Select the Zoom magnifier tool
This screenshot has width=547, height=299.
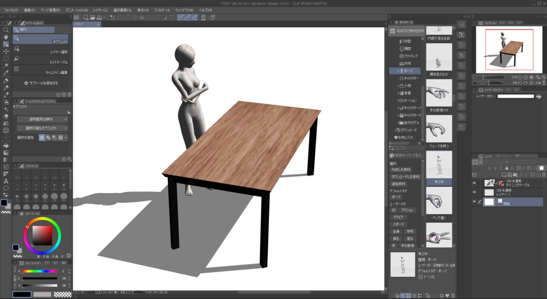tap(6, 30)
